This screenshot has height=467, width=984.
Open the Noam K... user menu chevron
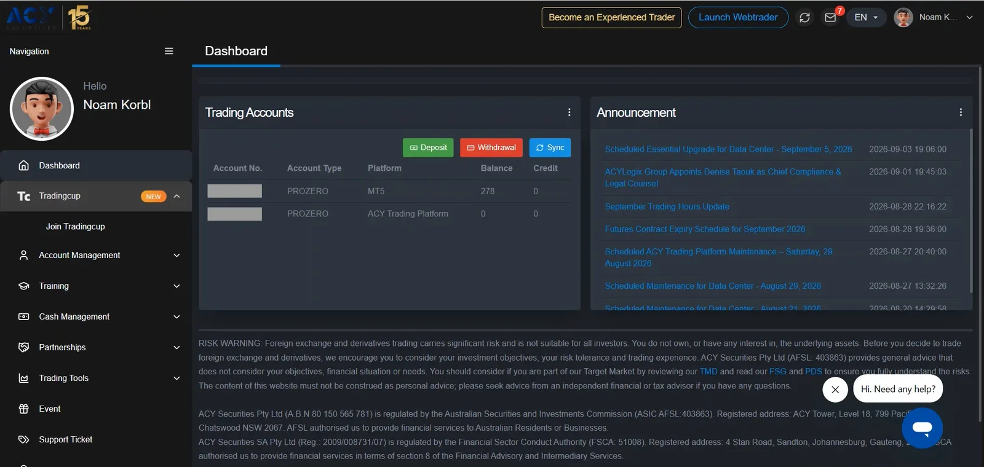[x=969, y=17]
